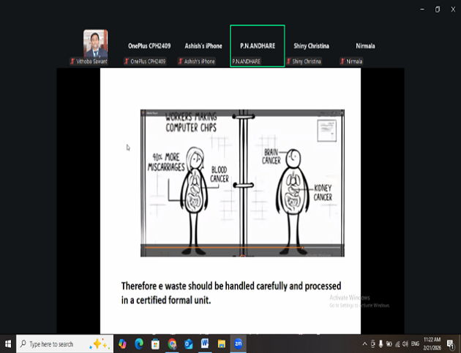Click the Windows Start button

(8, 343)
